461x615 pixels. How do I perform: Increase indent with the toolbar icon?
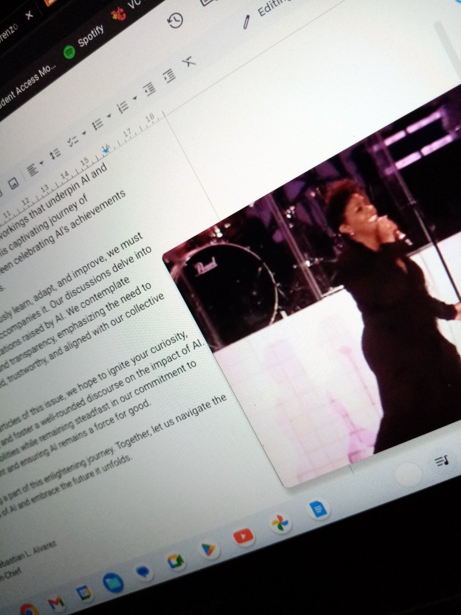click(x=169, y=76)
